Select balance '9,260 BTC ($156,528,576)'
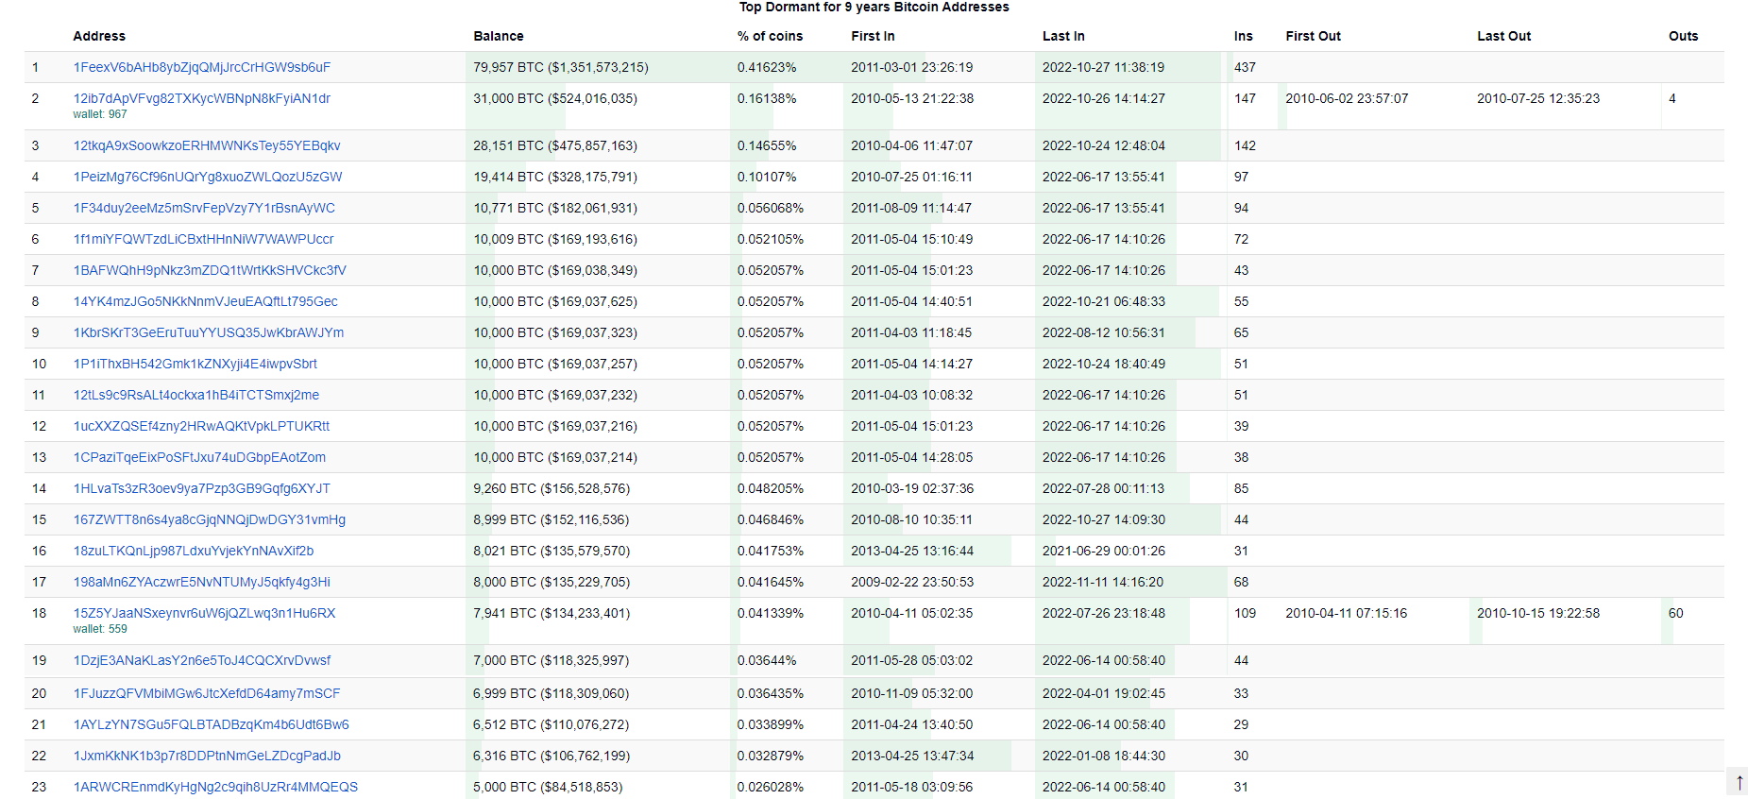Image resolution: width=1748 pixels, height=799 pixels. pyautogui.click(x=552, y=488)
